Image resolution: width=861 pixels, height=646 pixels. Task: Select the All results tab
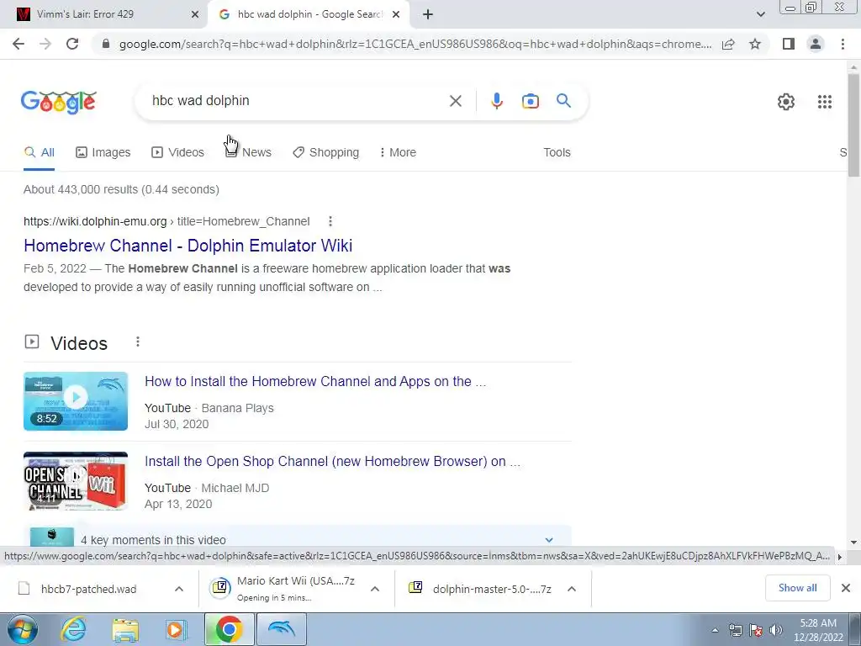[39, 153]
